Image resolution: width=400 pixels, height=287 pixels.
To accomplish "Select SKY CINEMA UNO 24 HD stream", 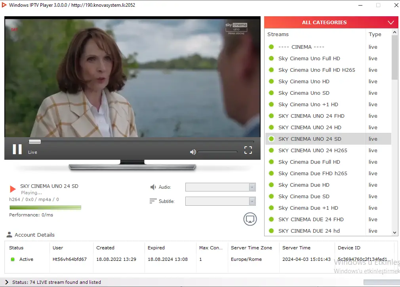I will (x=328, y=127).
